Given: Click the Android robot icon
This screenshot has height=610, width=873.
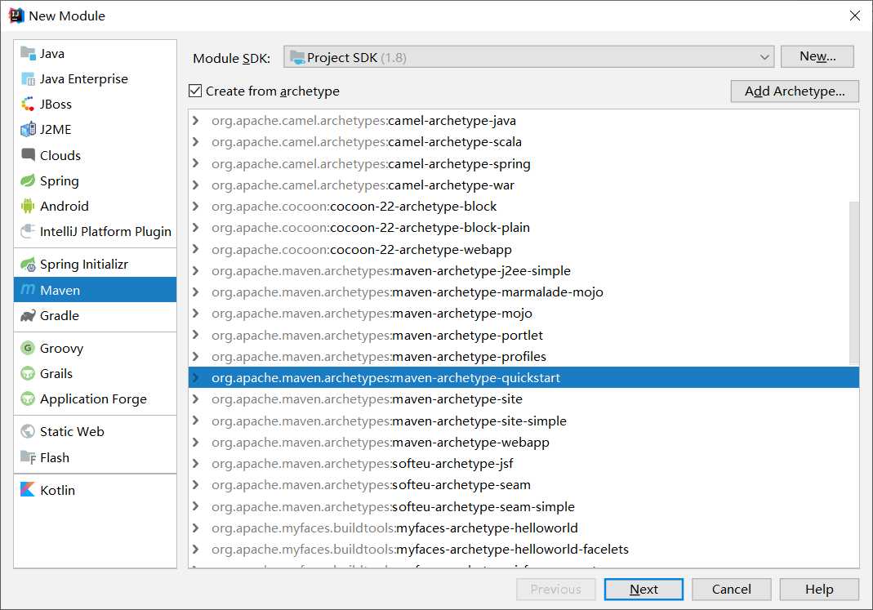Looking at the screenshot, I should pyautogui.click(x=28, y=206).
